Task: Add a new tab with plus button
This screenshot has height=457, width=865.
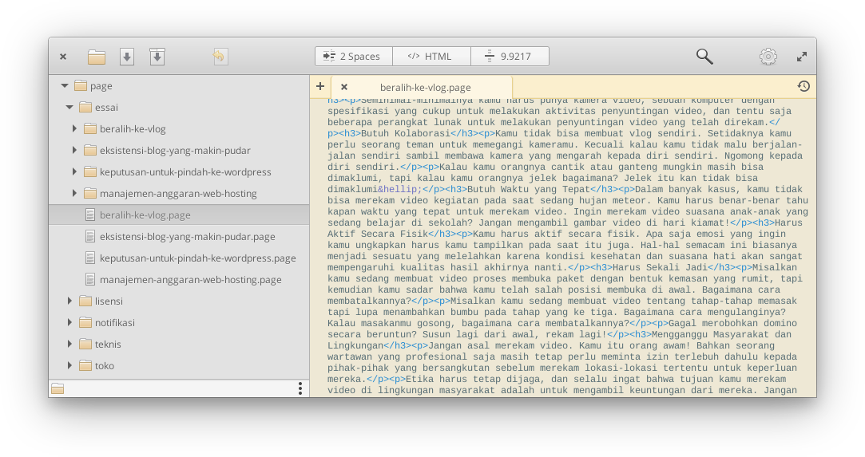Action: pos(320,86)
